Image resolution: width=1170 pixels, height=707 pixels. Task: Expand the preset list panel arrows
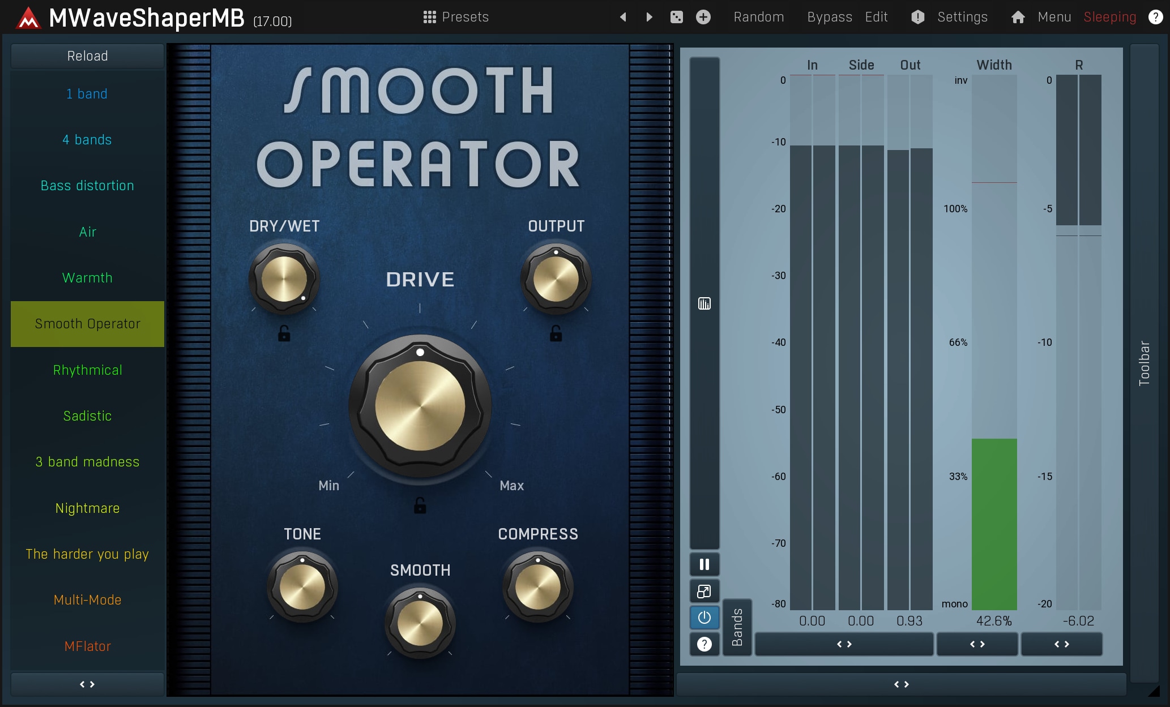coord(87,684)
